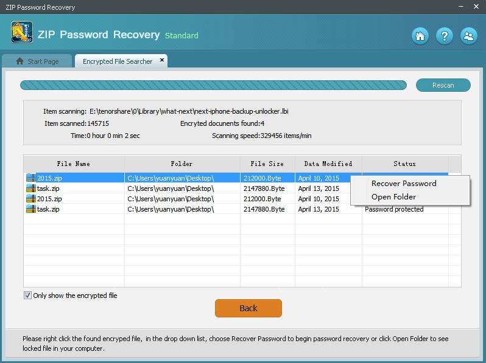Image resolution: width=486 pixels, height=363 pixels.
Task: Click zip icon of the first task.zip row
Action: click(x=31, y=188)
